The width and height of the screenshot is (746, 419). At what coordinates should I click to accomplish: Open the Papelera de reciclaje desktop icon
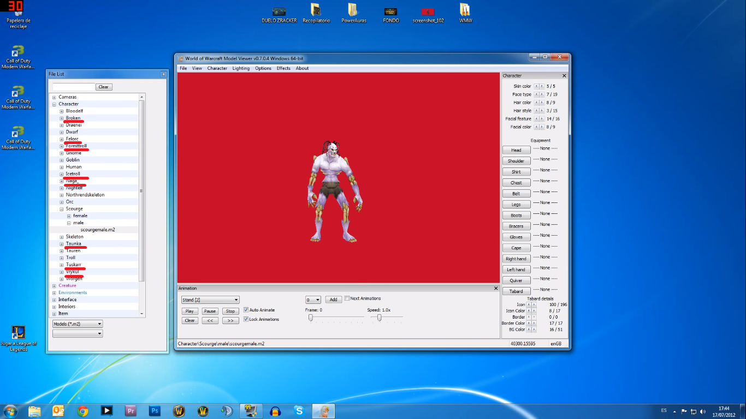tap(19, 15)
